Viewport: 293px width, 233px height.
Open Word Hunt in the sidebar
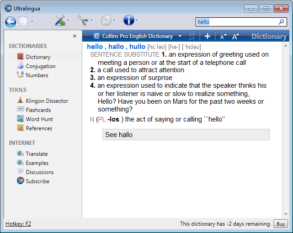click(39, 119)
